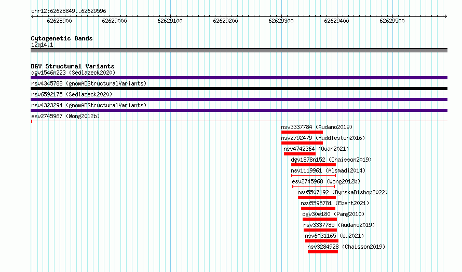Open variant nsv3284928 (Chaisson2019) label
The height and width of the screenshot is (272, 462).
pos(346,247)
